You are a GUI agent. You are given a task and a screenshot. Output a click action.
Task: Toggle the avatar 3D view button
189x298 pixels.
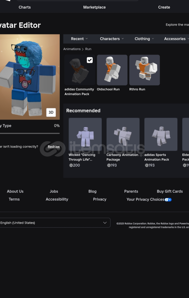click(51, 112)
